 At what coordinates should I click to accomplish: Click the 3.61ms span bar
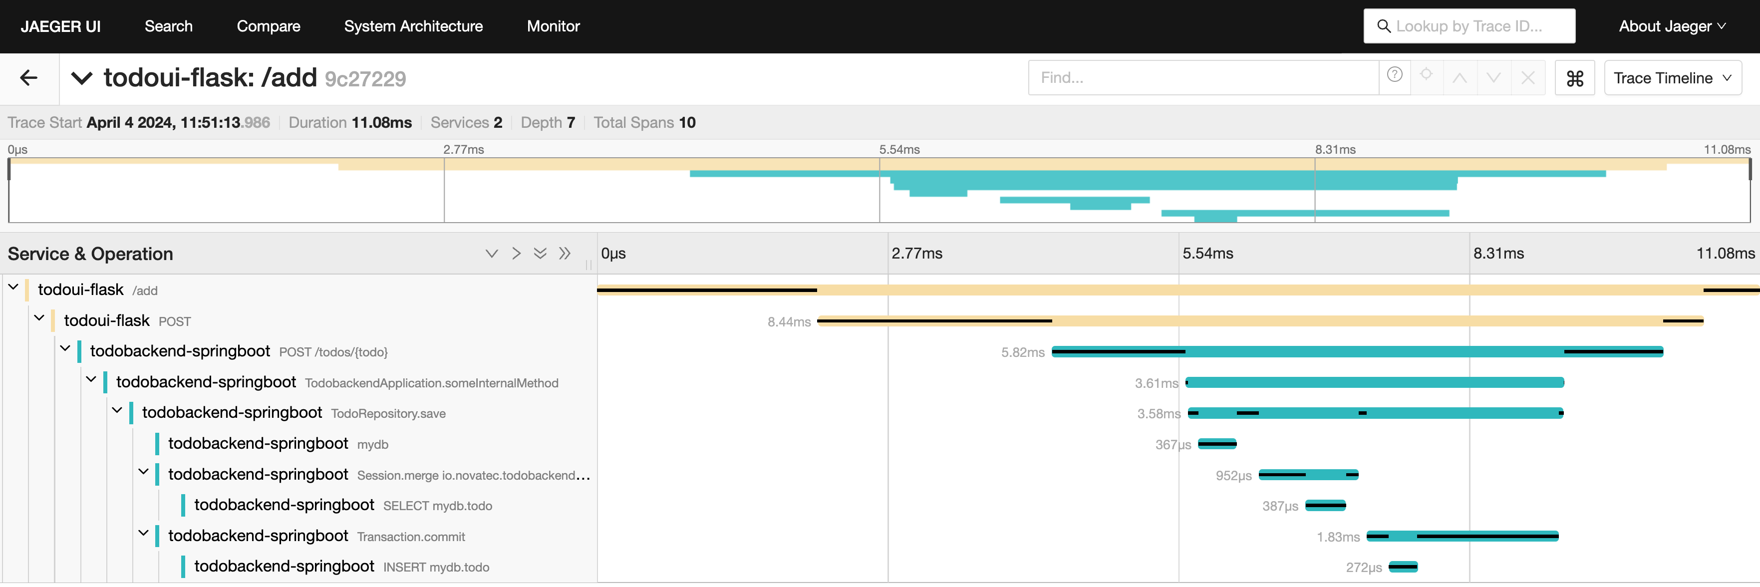pos(1375,383)
